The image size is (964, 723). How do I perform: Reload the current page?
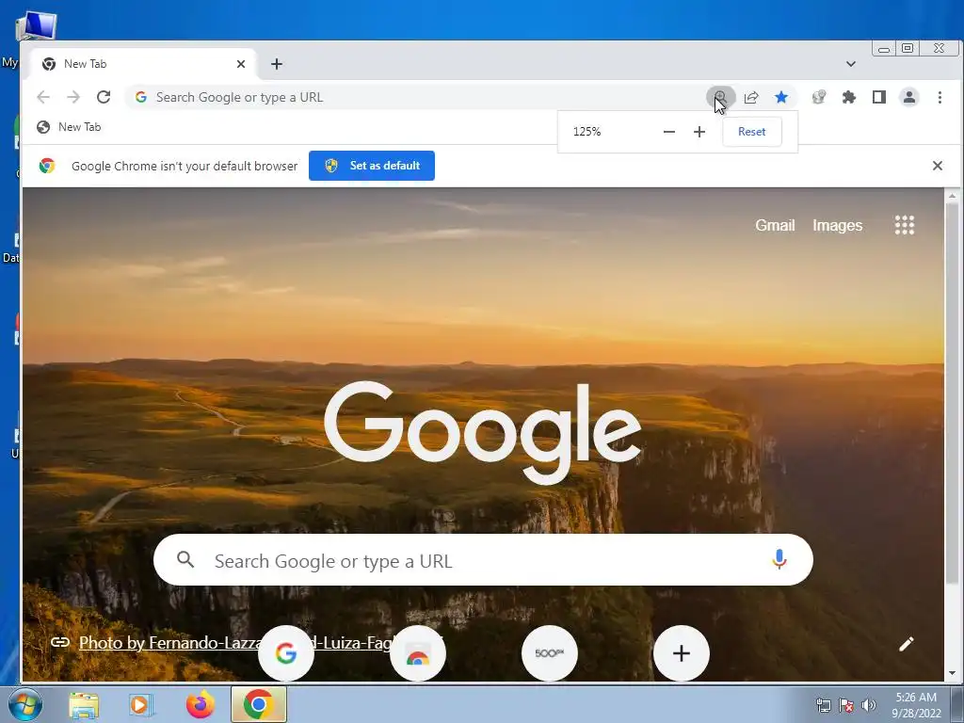pyautogui.click(x=104, y=97)
